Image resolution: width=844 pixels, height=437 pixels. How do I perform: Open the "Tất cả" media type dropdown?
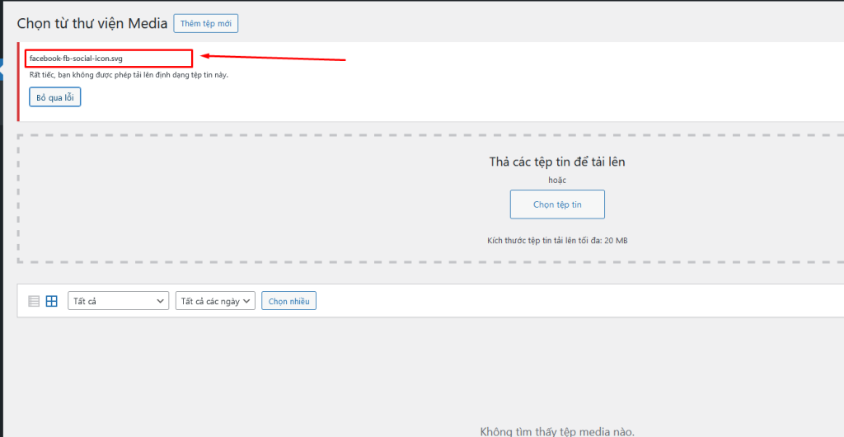(118, 301)
